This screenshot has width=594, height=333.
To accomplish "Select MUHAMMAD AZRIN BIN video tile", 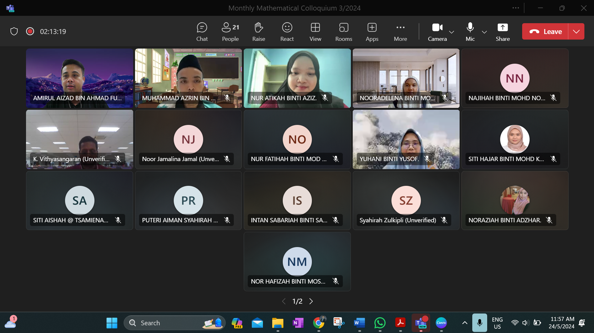I will 188,78.
